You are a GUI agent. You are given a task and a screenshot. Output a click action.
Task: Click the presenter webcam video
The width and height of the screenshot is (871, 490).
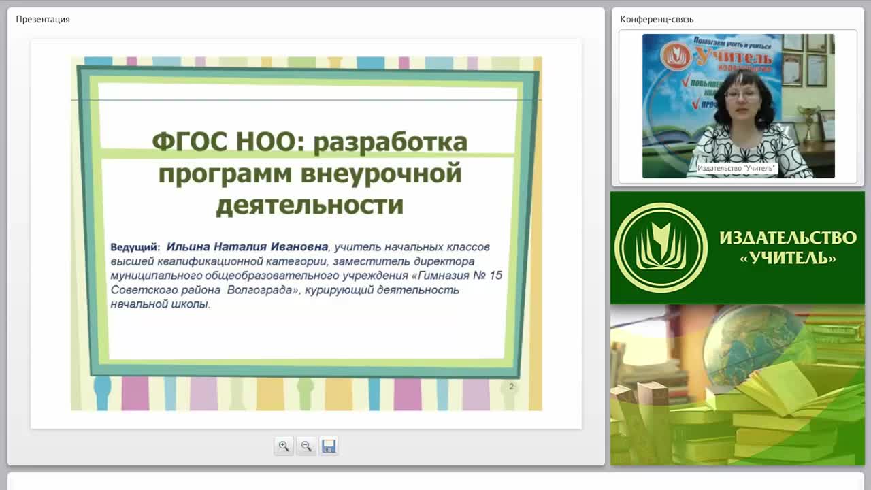click(x=738, y=106)
